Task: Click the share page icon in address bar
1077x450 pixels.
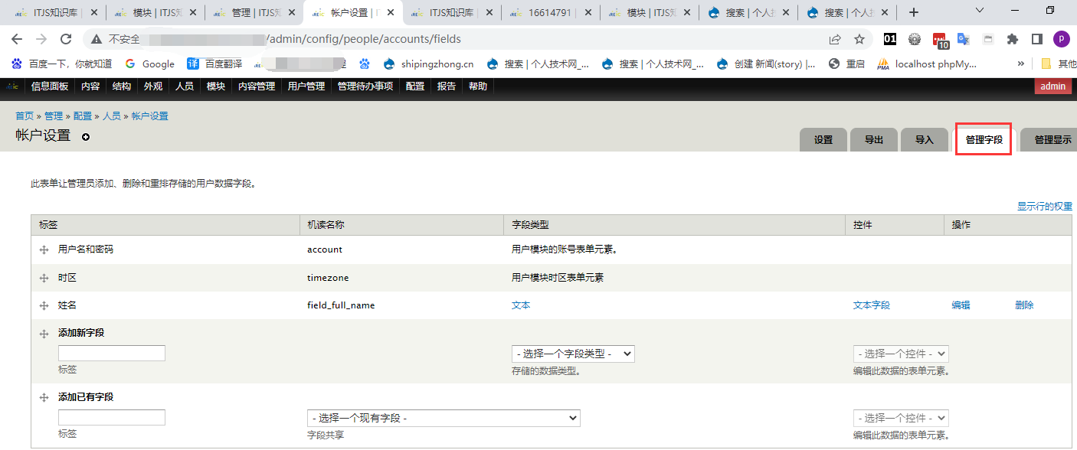Action: [x=835, y=39]
